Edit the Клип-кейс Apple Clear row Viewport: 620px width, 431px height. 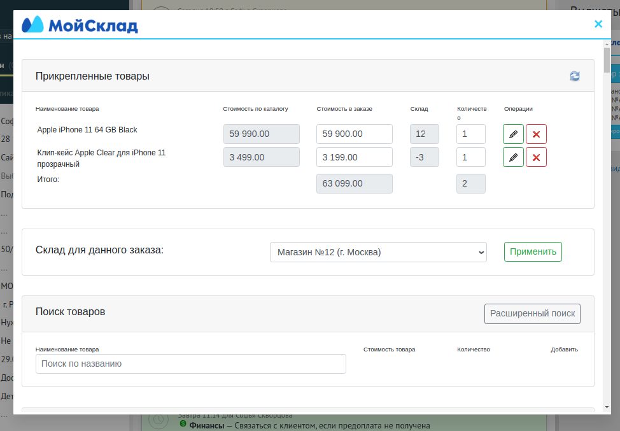[513, 157]
